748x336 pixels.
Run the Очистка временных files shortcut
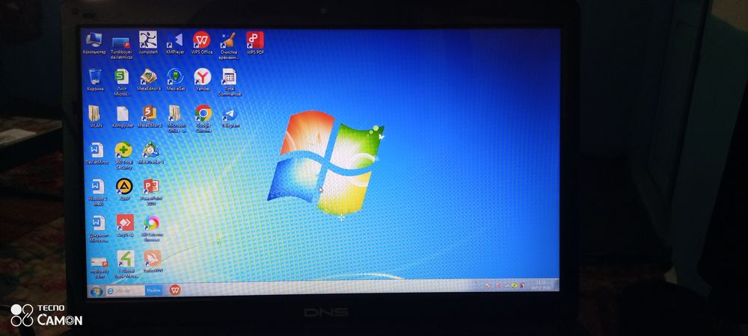[228, 46]
